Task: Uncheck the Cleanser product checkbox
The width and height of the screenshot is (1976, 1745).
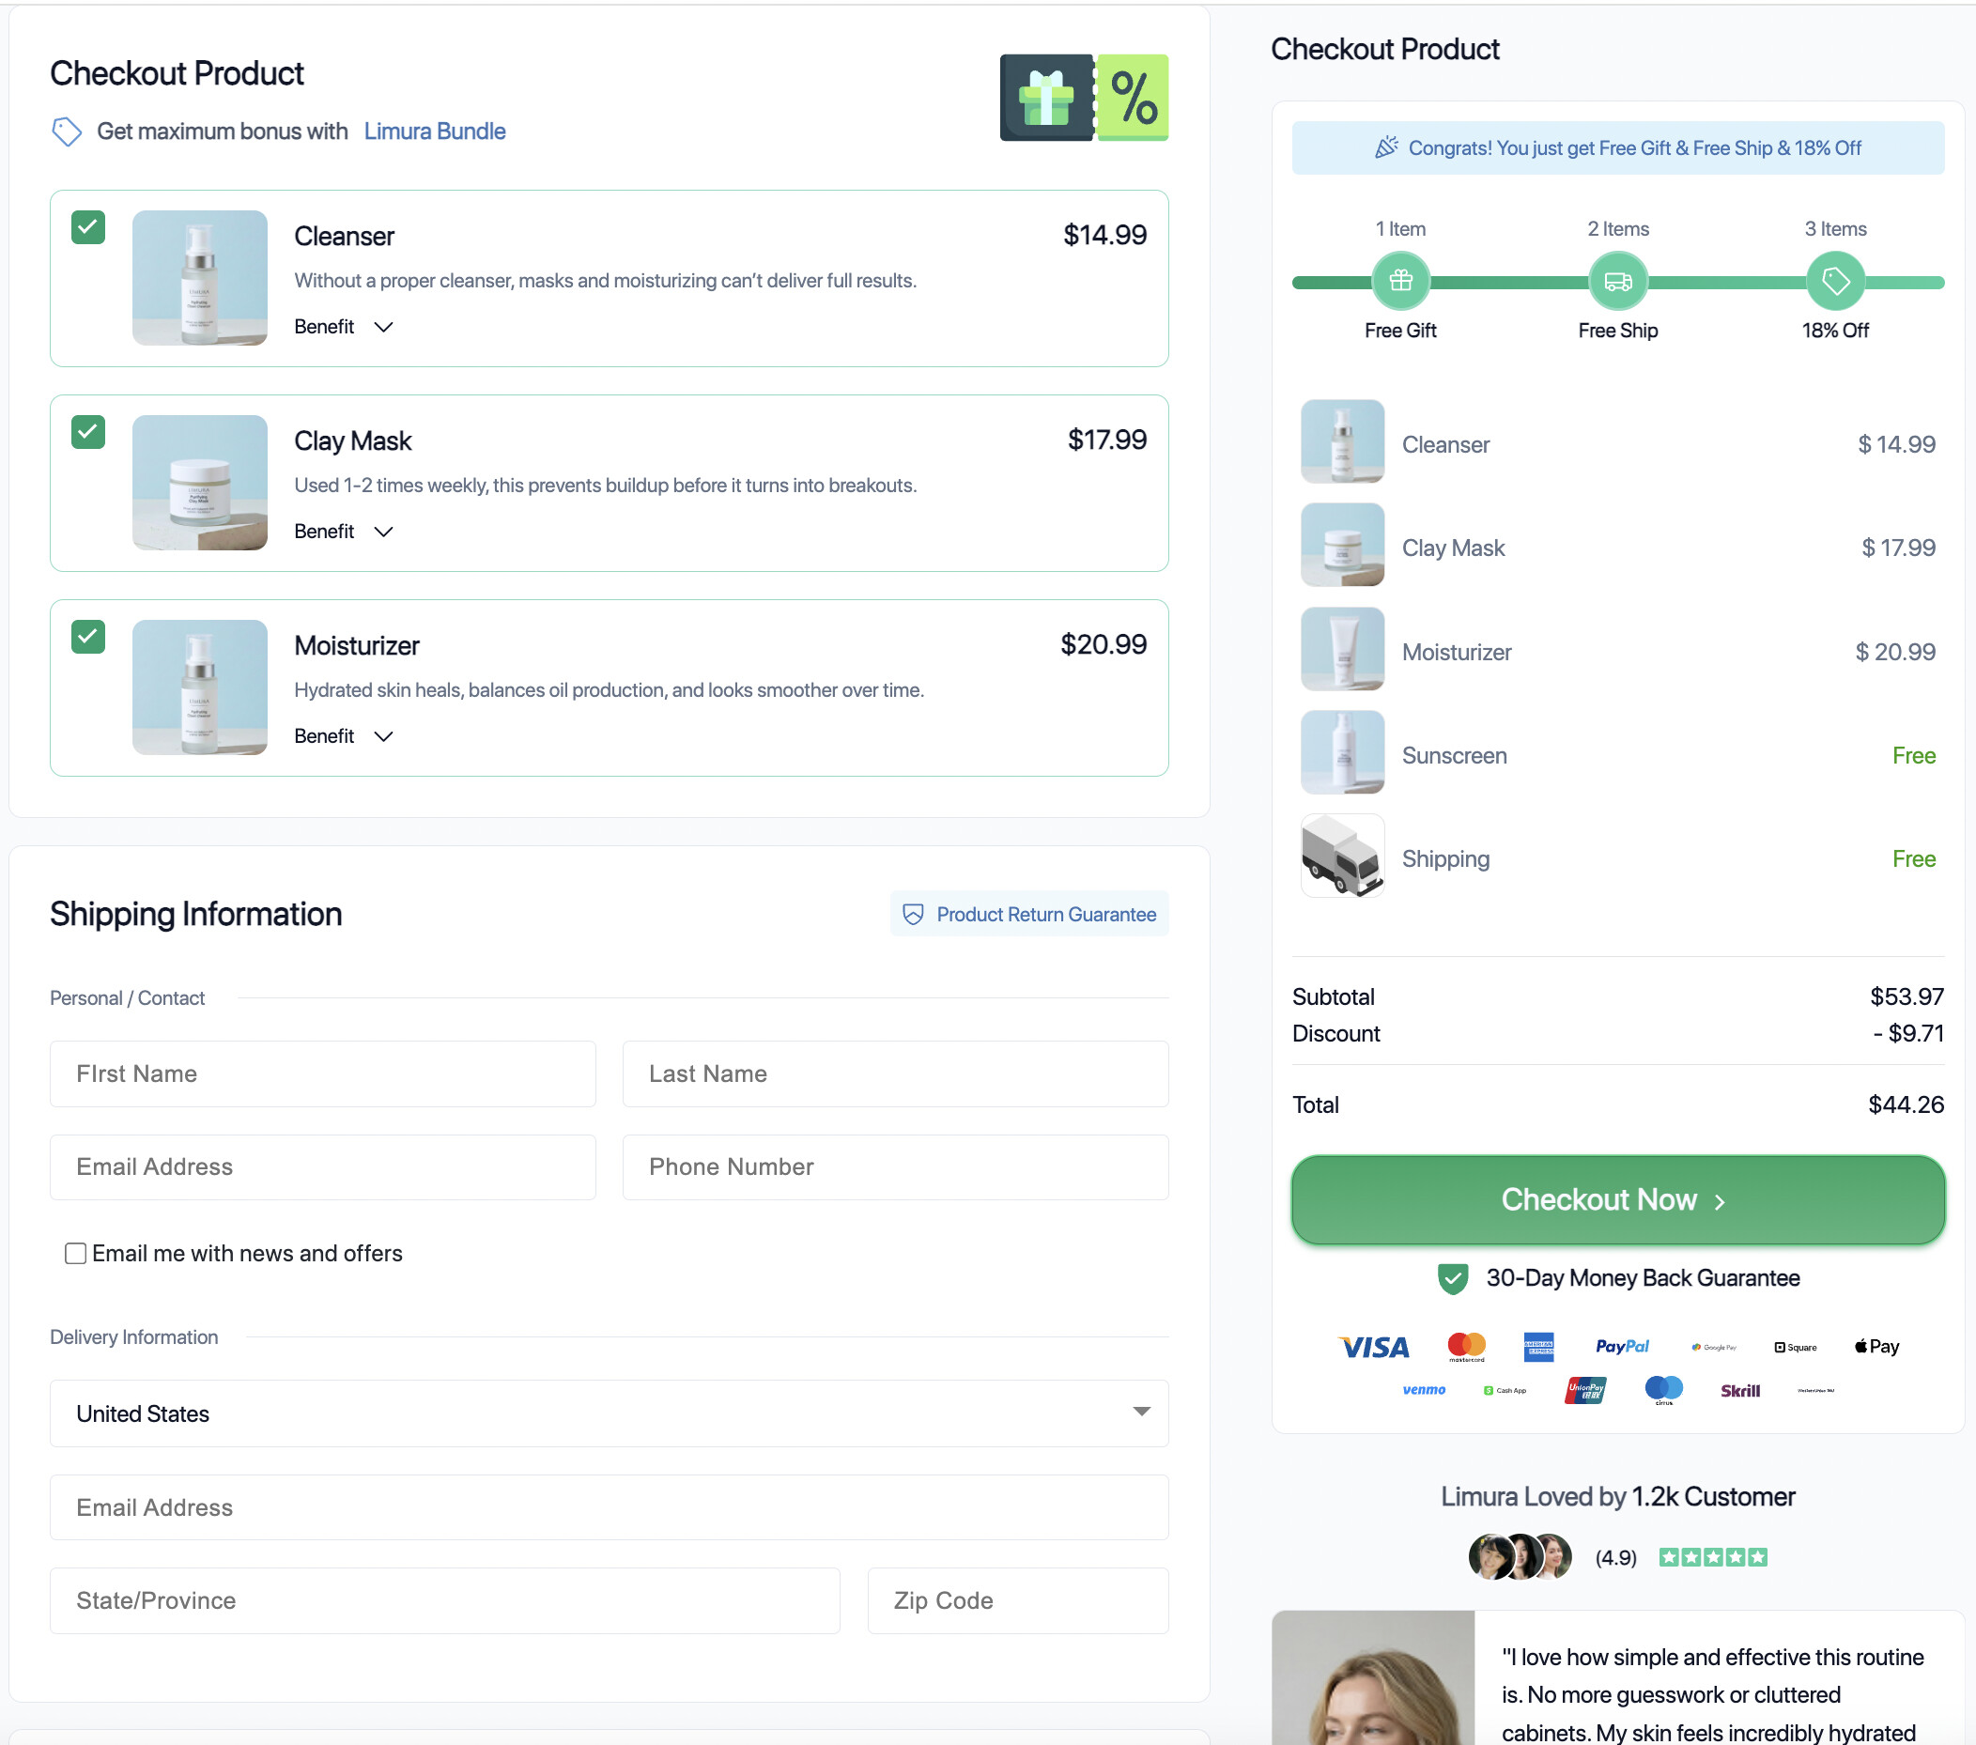Action: 88,227
